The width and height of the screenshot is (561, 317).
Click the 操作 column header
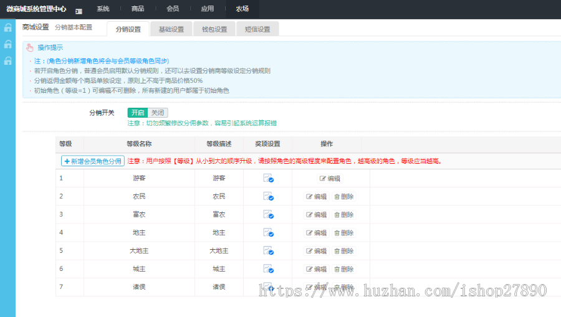coord(327,144)
